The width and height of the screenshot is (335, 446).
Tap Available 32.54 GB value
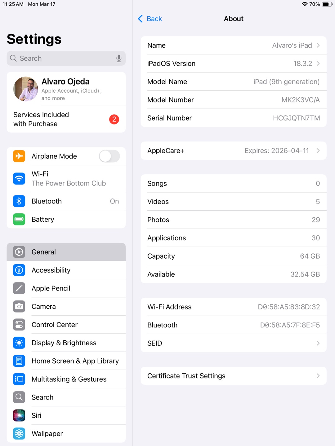click(305, 274)
